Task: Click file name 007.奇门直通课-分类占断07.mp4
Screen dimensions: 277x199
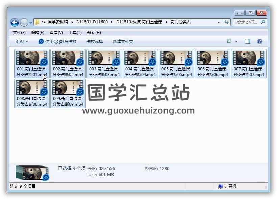Action: pos(249,72)
